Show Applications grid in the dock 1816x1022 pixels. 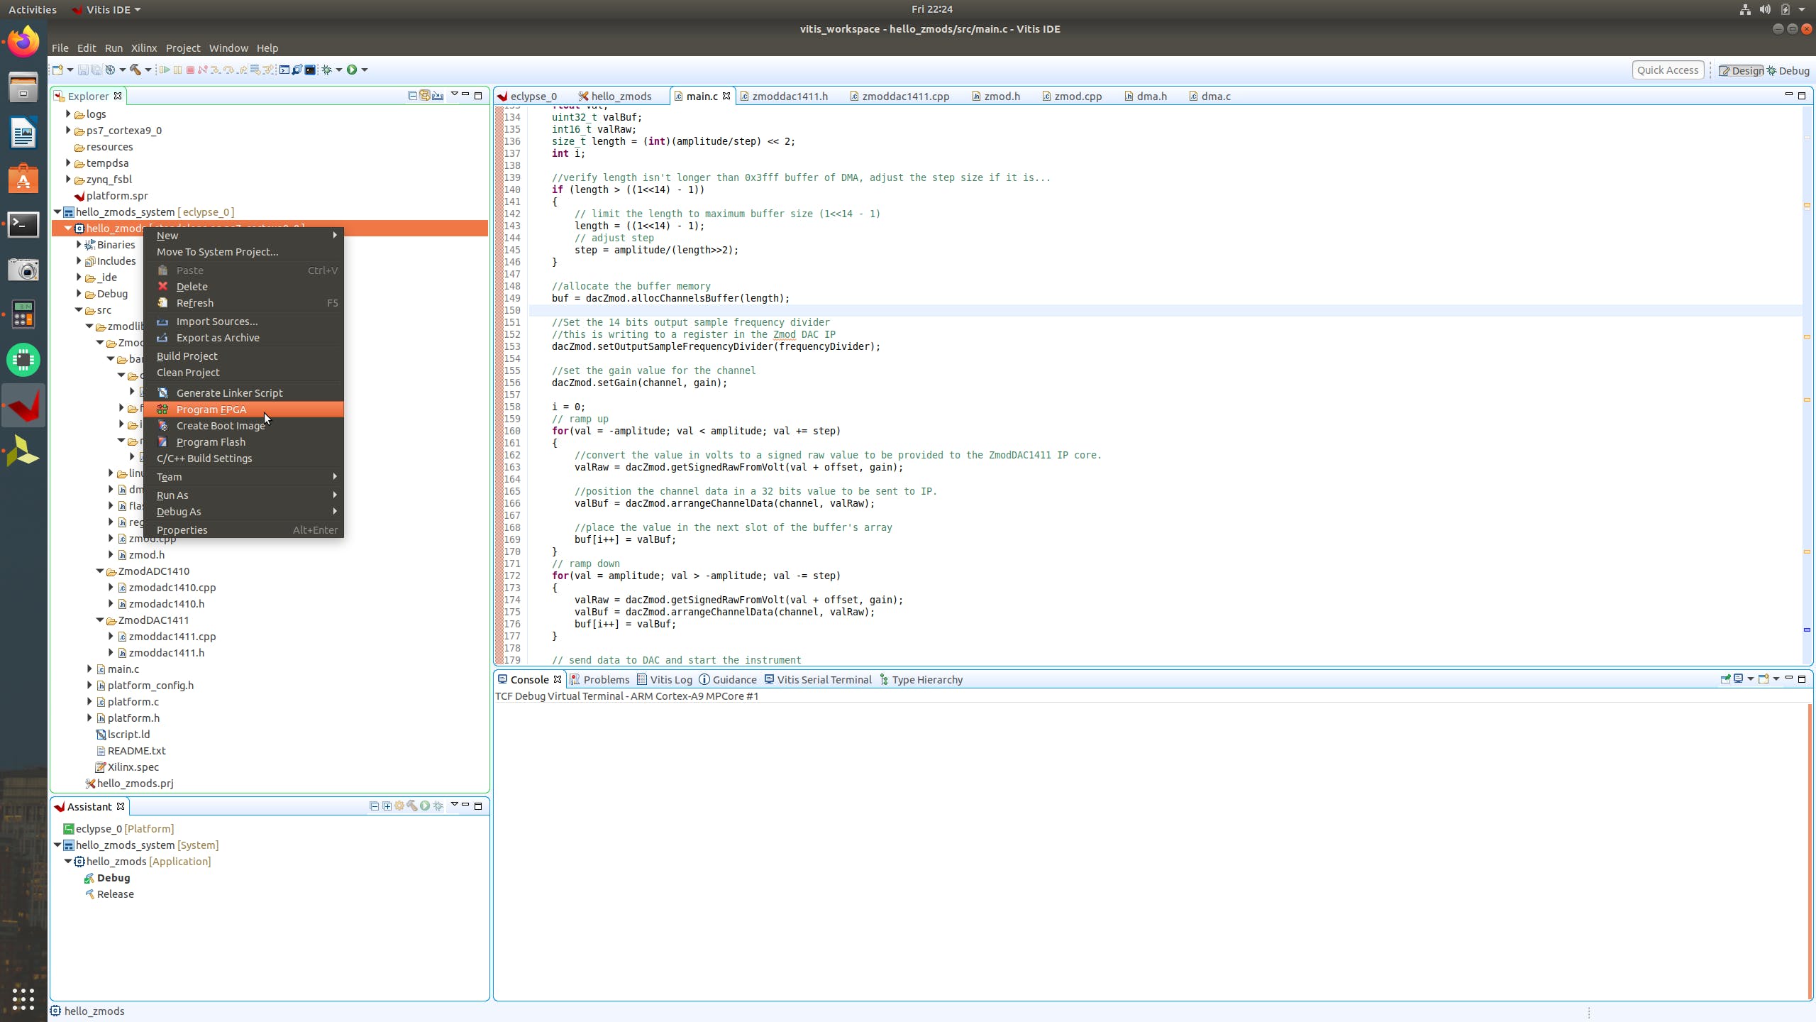23,999
